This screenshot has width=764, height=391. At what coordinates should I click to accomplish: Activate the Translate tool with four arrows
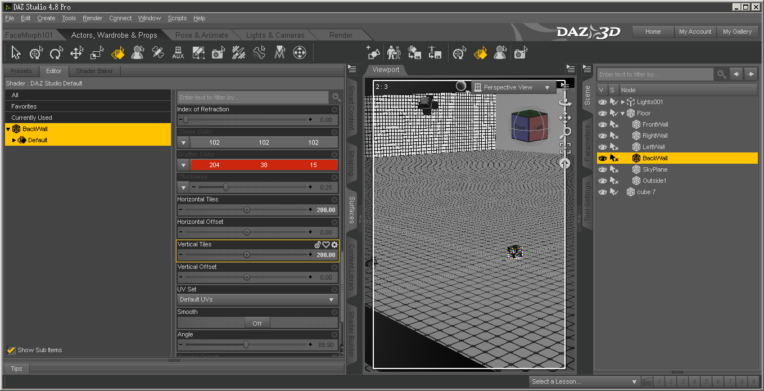[76, 53]
